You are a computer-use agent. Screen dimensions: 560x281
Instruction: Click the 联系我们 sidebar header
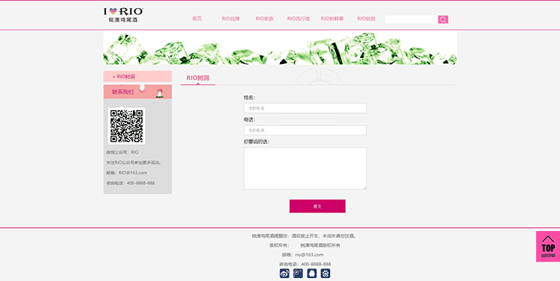137,92
